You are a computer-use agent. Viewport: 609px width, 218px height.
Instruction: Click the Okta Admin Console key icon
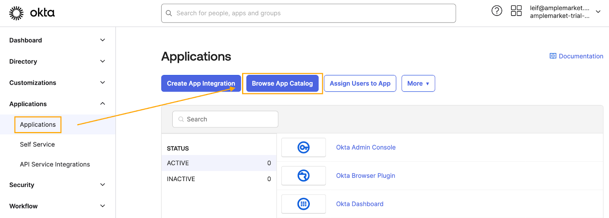click(x=303, y=147)
